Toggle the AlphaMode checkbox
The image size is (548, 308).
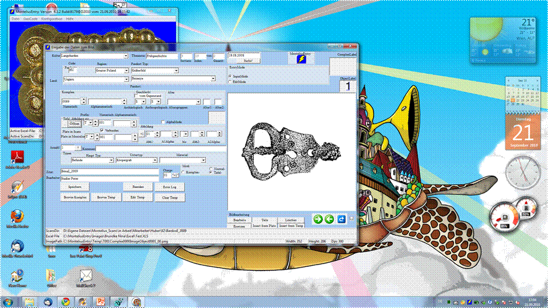point(163,122)
